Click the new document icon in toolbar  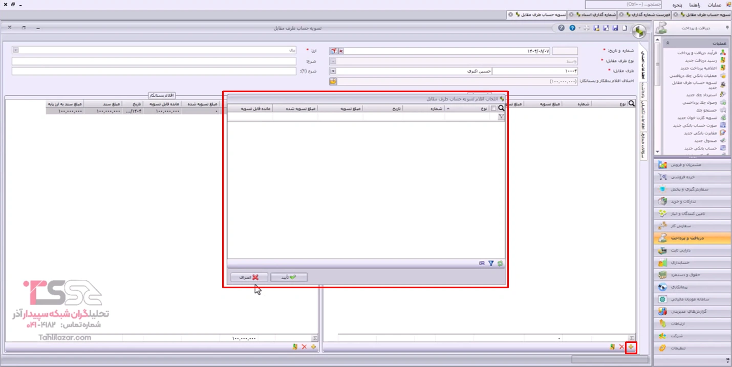coord(624,28)
